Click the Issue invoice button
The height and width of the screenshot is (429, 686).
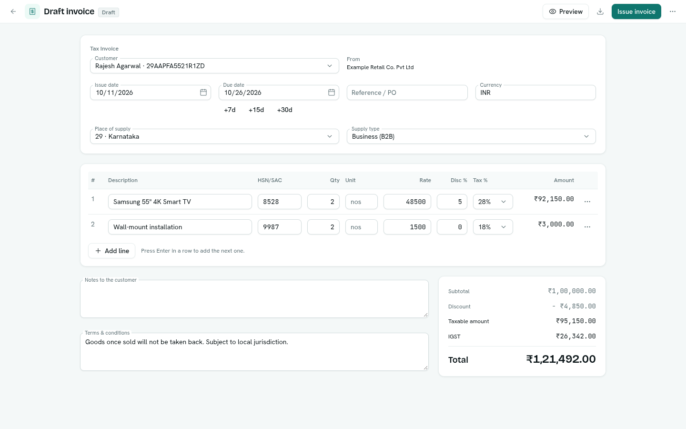point(636,11)
